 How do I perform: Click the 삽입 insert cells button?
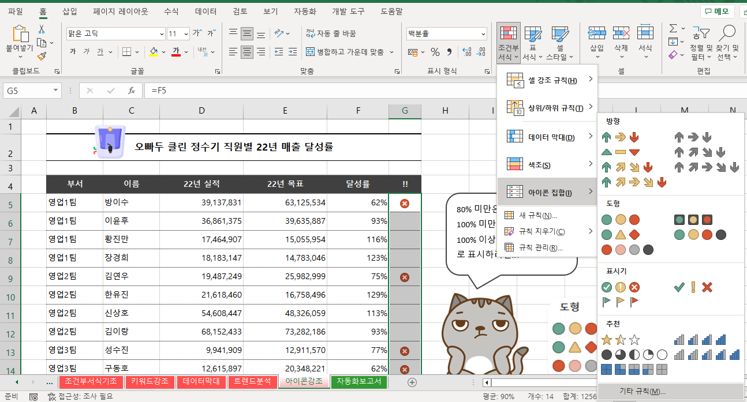click(596, 42)
